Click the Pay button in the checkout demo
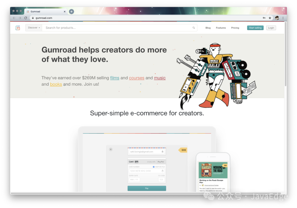 [147, 188]
